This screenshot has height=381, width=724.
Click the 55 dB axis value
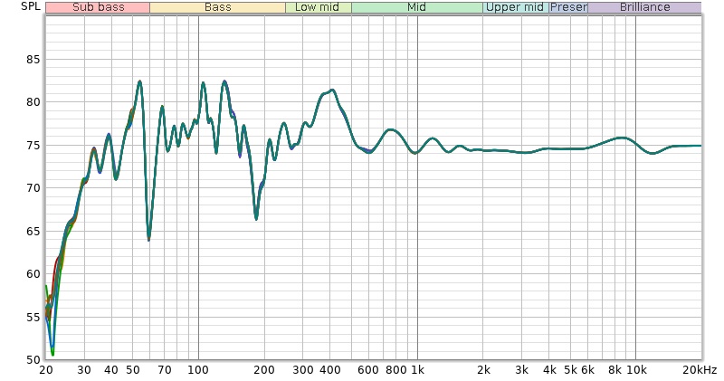click(33, 318)
